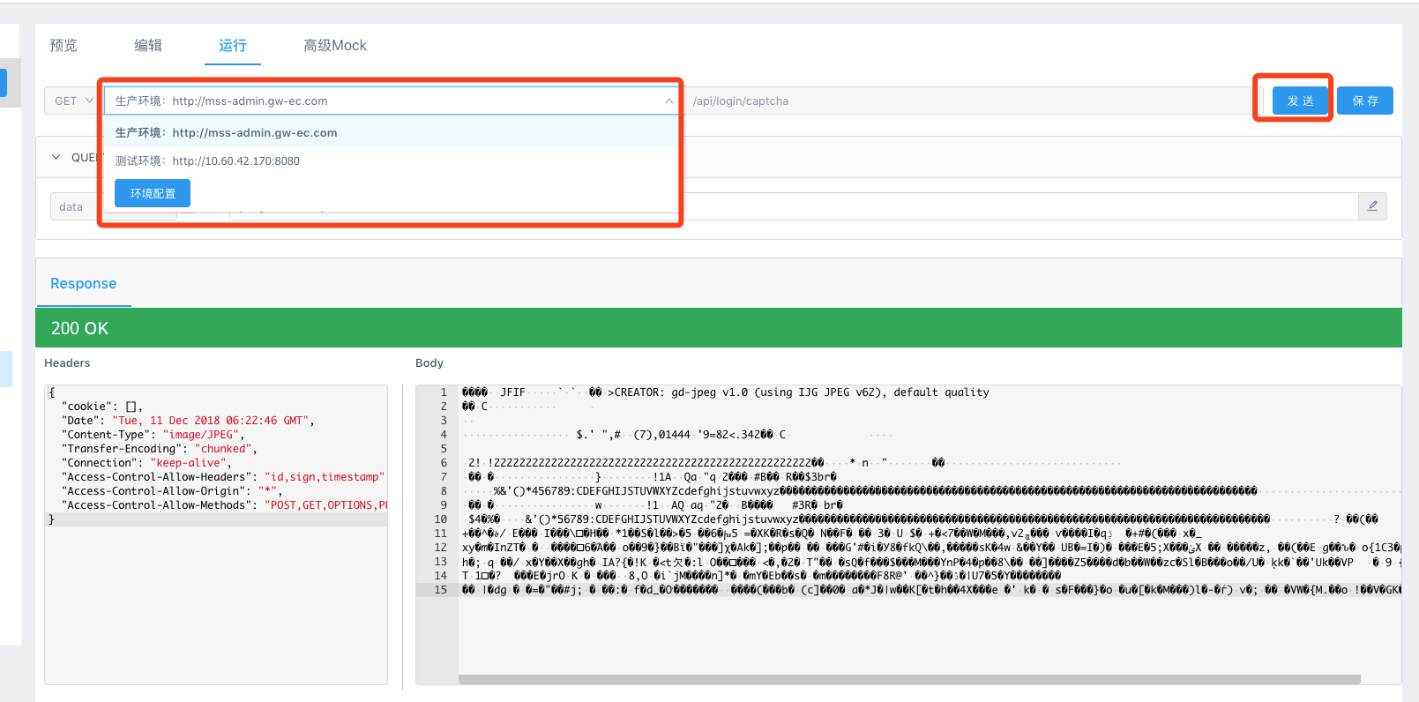The height and width of the screenshot is (702, 1419).
Task: Click the "Content-Type": "image/JPEG" line
Action: click(x=153, y=435)
